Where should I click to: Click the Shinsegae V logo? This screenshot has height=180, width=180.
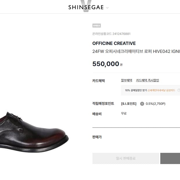(x=86, y=7)
